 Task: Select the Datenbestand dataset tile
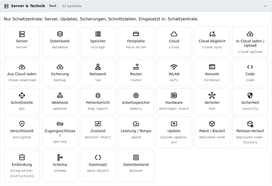pos(136,166)
